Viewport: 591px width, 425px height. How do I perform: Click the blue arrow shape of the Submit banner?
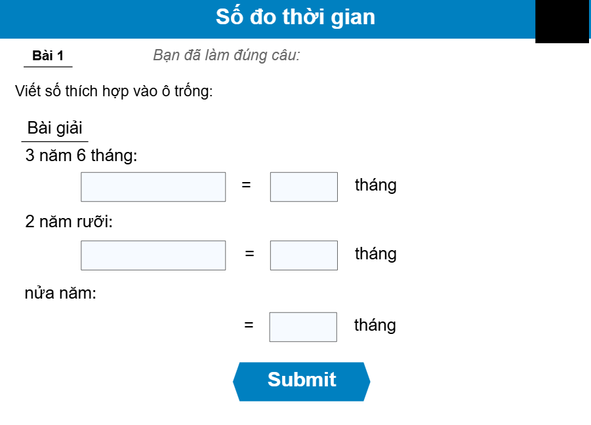[x=301, y=380]
